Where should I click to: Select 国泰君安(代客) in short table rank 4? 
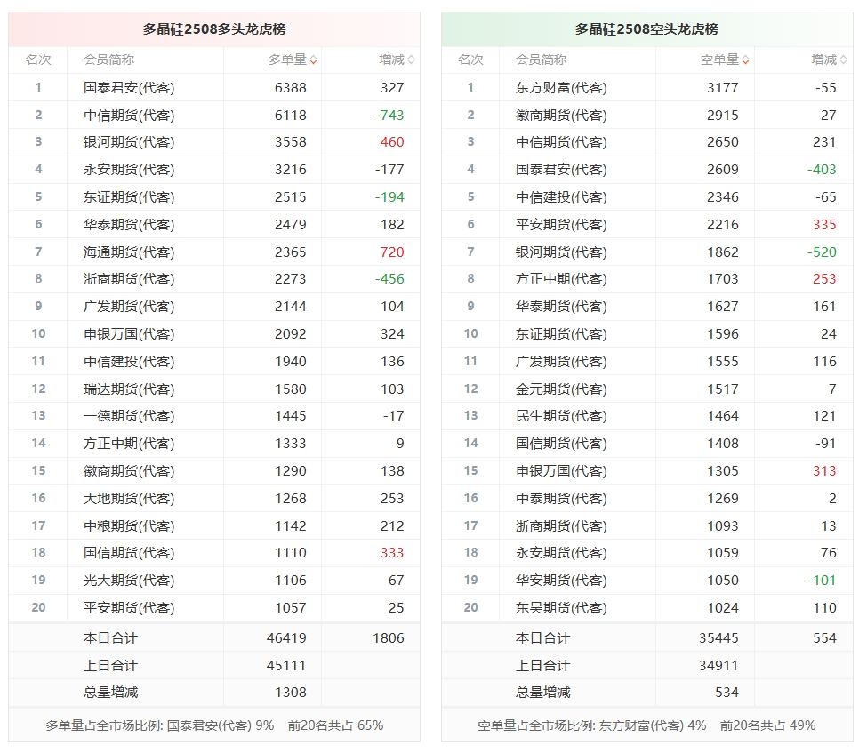coord(561,170)
